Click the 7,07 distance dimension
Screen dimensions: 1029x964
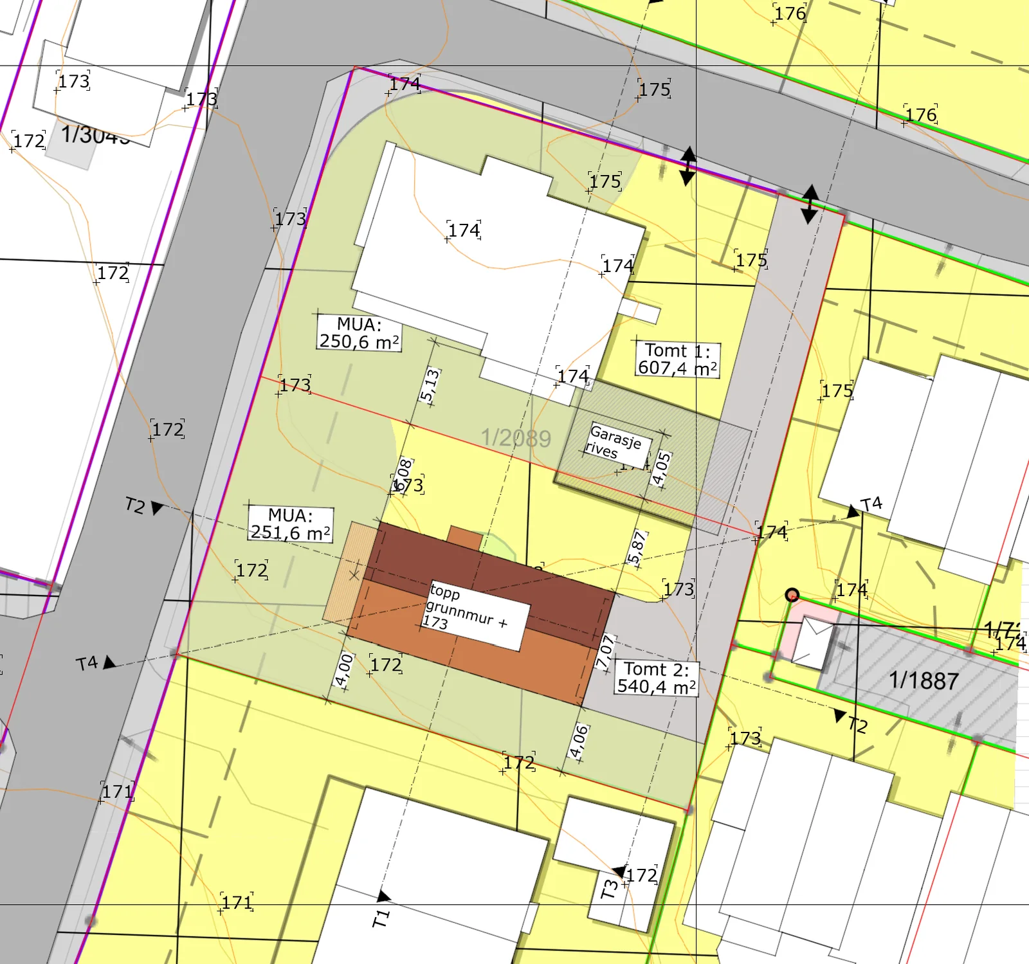click(605, 651)
